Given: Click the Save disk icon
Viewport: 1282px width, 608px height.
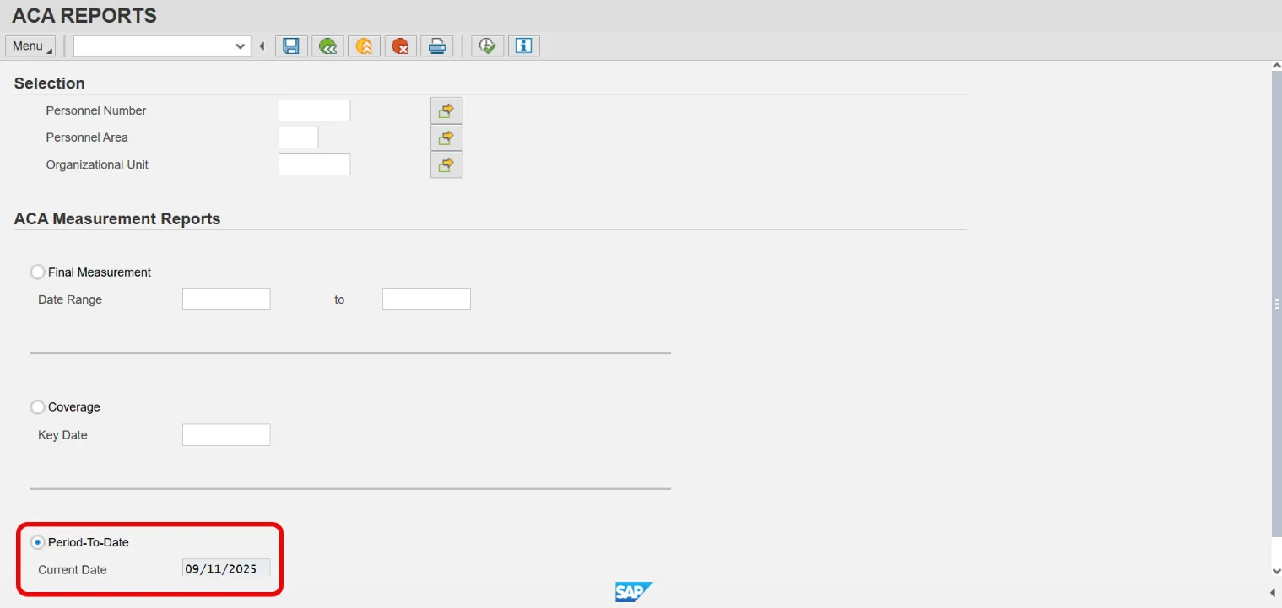Looking at the screenshot, I should point(291,46).
